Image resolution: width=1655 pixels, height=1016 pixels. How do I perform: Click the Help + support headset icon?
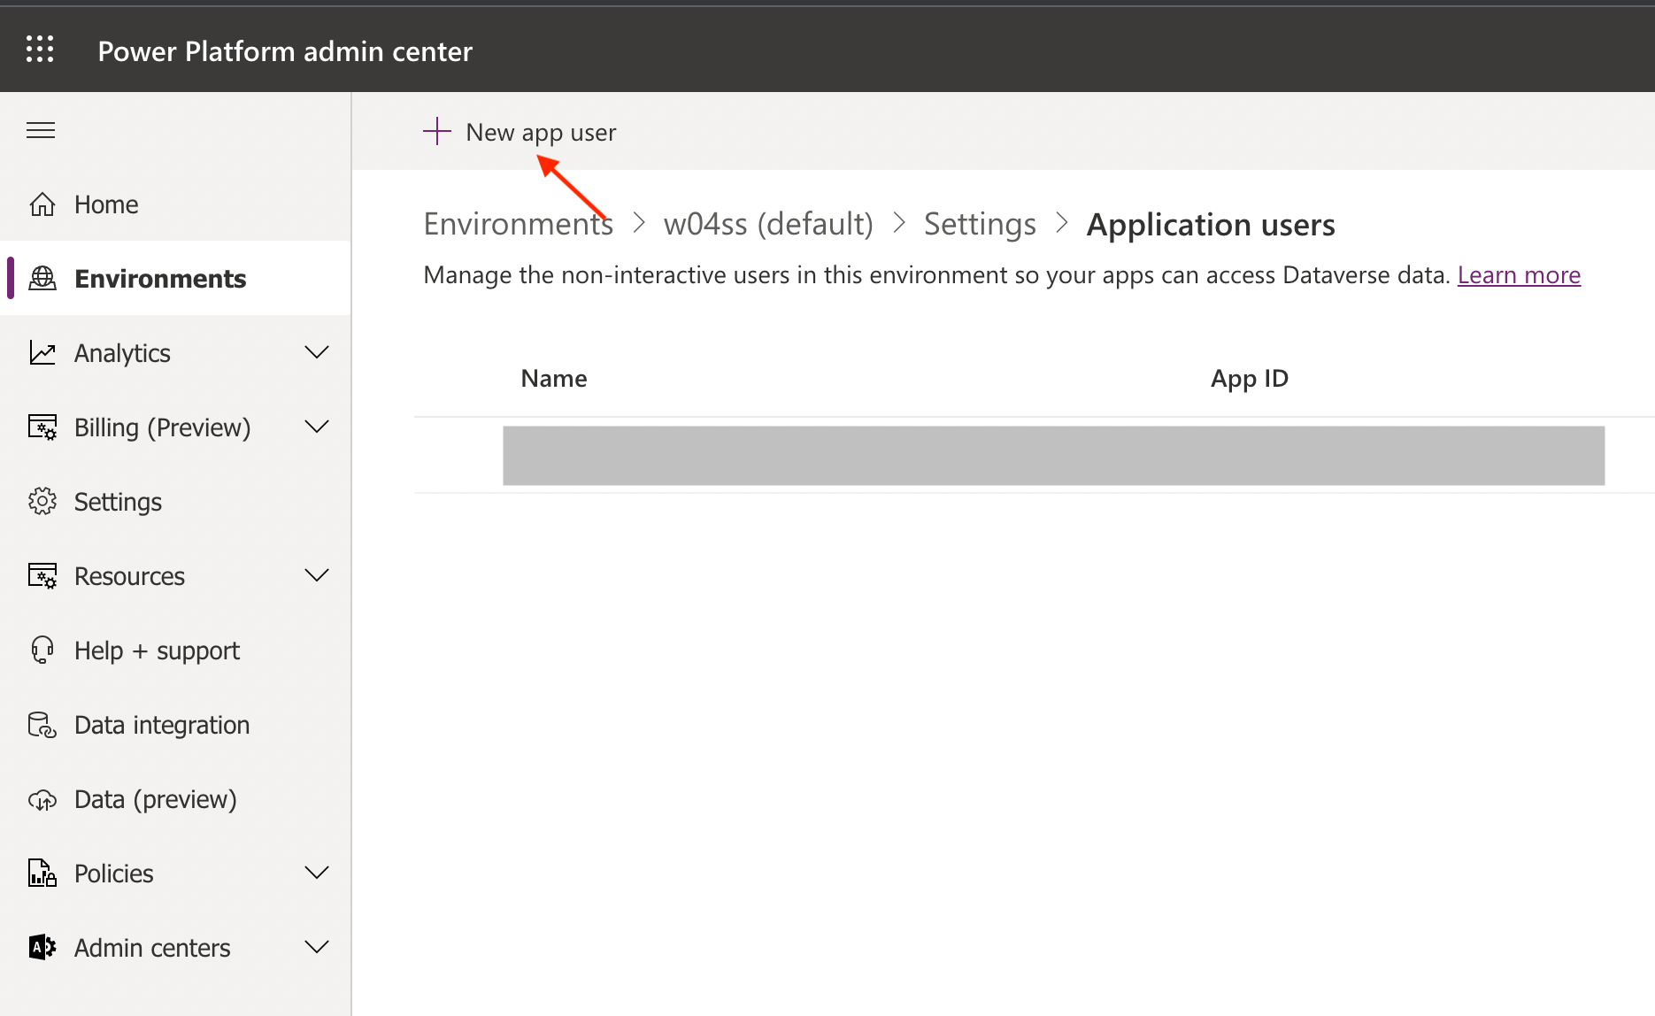pyautogui.click(x=42, y=650)
